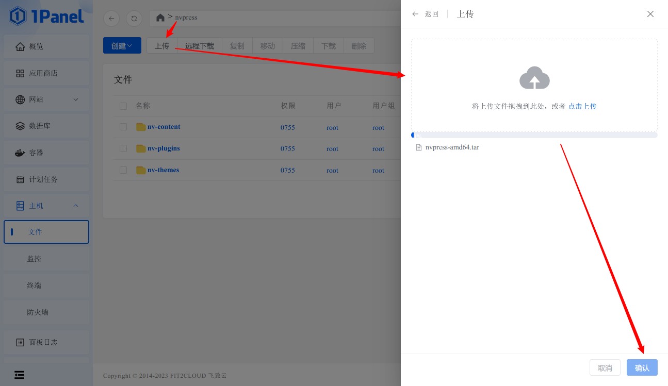Open the nv-themes folder name
668x386 pixels.
coord(163,170)
